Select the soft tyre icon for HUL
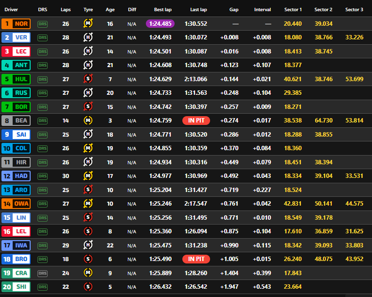372x297 pixels. click(88, 79)
